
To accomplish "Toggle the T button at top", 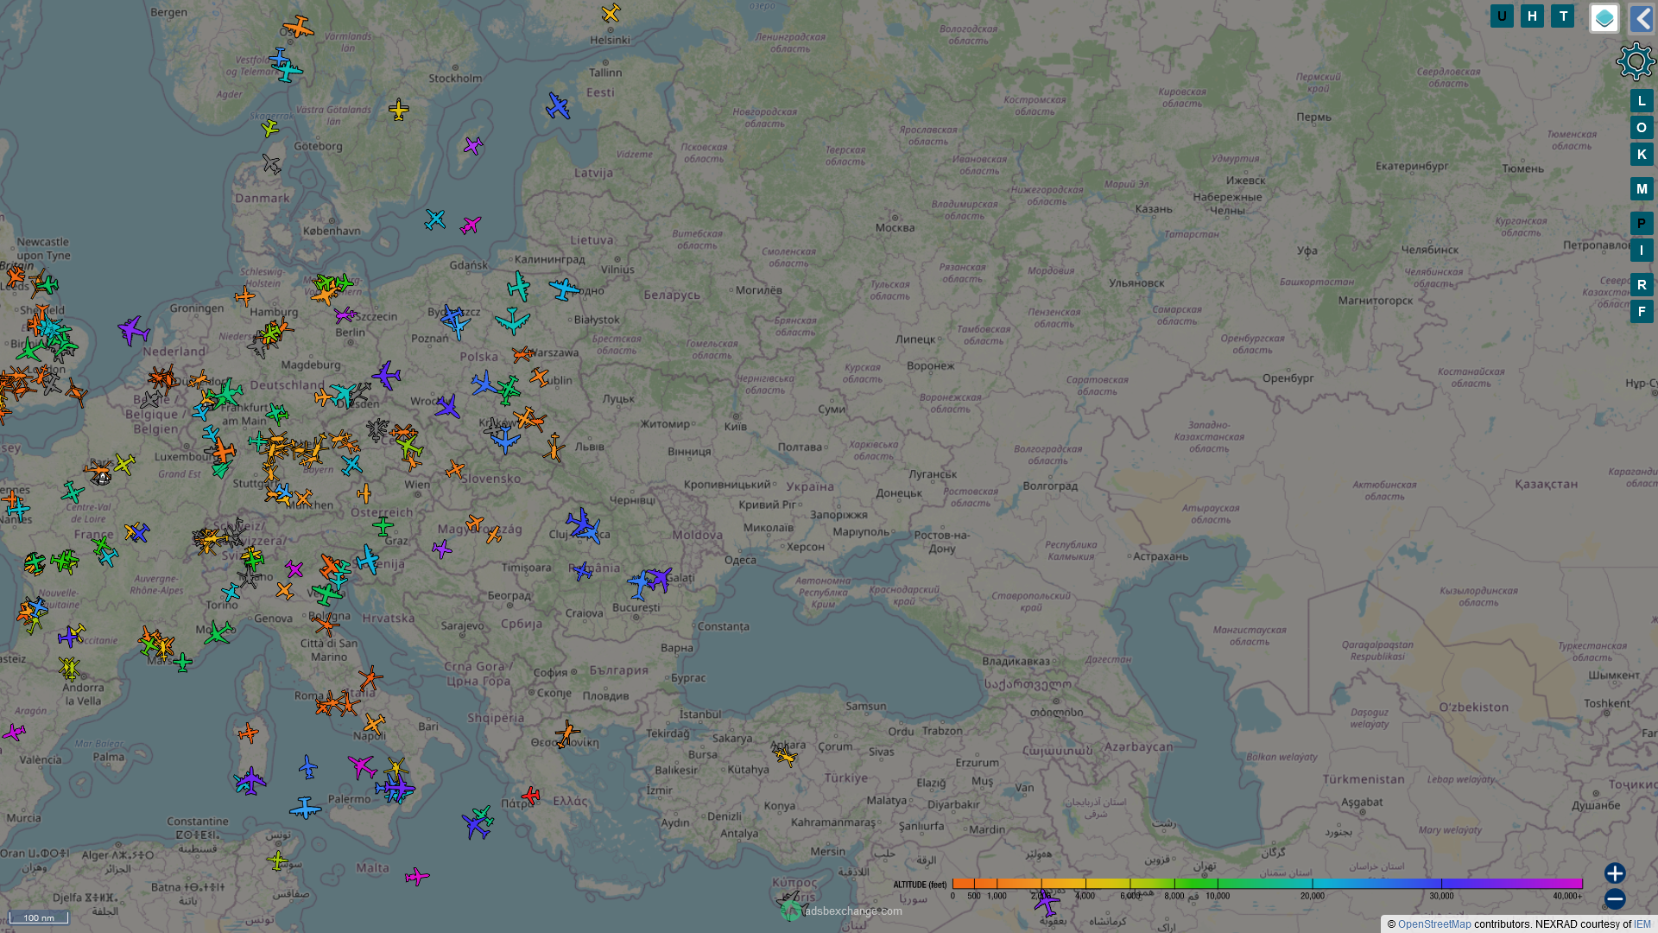I will [1563, 16].
